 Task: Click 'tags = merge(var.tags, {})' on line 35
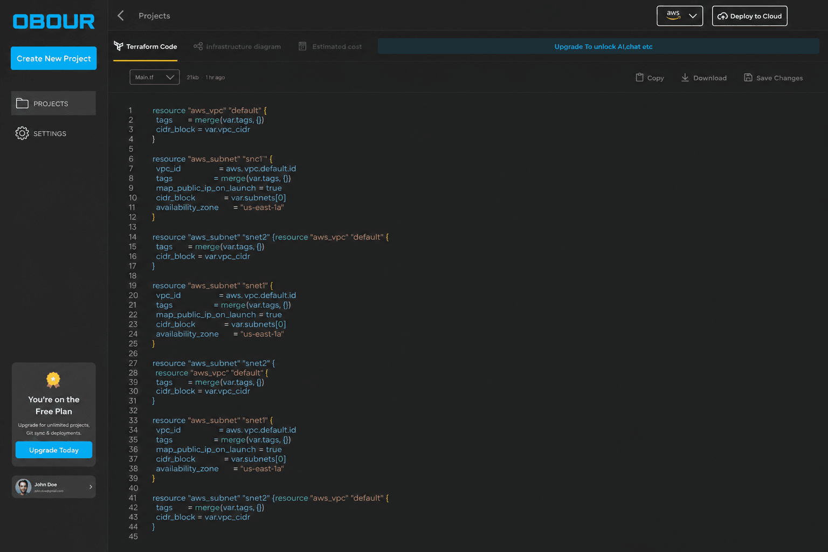(x=224, y=440)
